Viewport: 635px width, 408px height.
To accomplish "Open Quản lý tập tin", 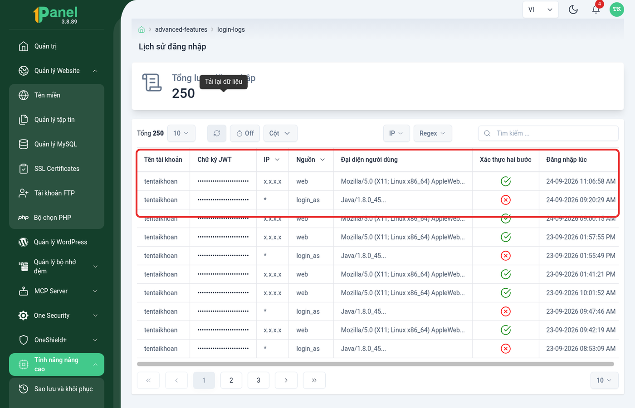I will pyautogui.click(x=57, y=120).
